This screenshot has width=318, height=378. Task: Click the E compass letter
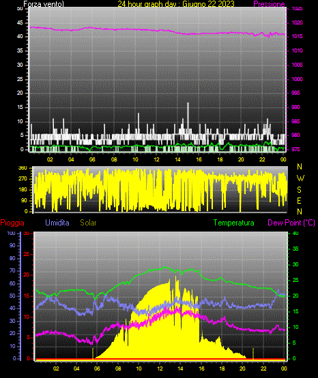pyautogui.click(x=299, y=200)
